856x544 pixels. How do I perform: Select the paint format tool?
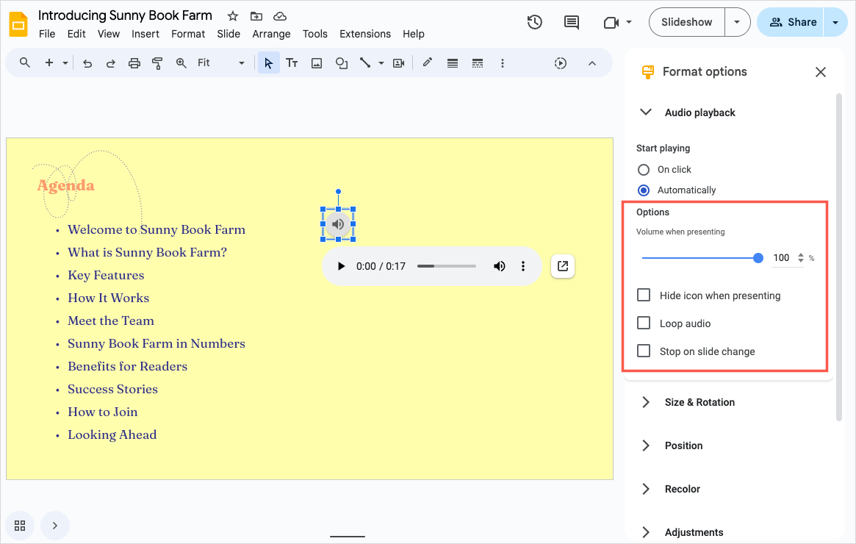click(x=157, y=63)
